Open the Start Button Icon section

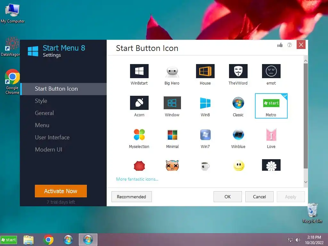(x=63, y=89)
